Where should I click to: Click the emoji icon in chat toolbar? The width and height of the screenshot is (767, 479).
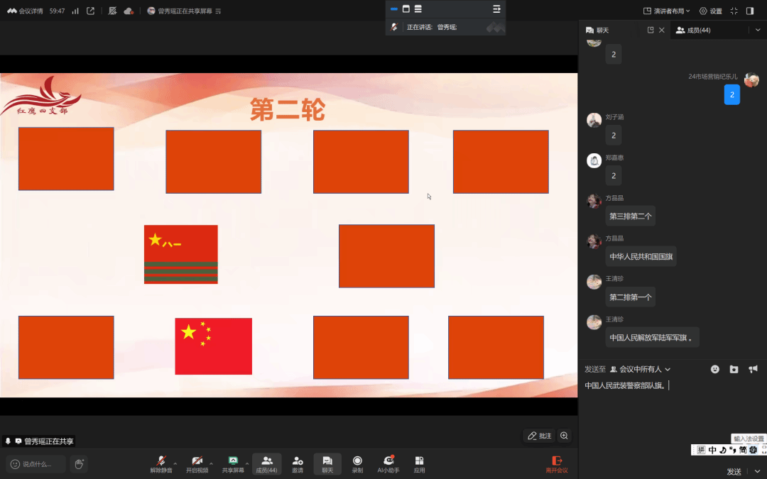(x=715, y=369)
